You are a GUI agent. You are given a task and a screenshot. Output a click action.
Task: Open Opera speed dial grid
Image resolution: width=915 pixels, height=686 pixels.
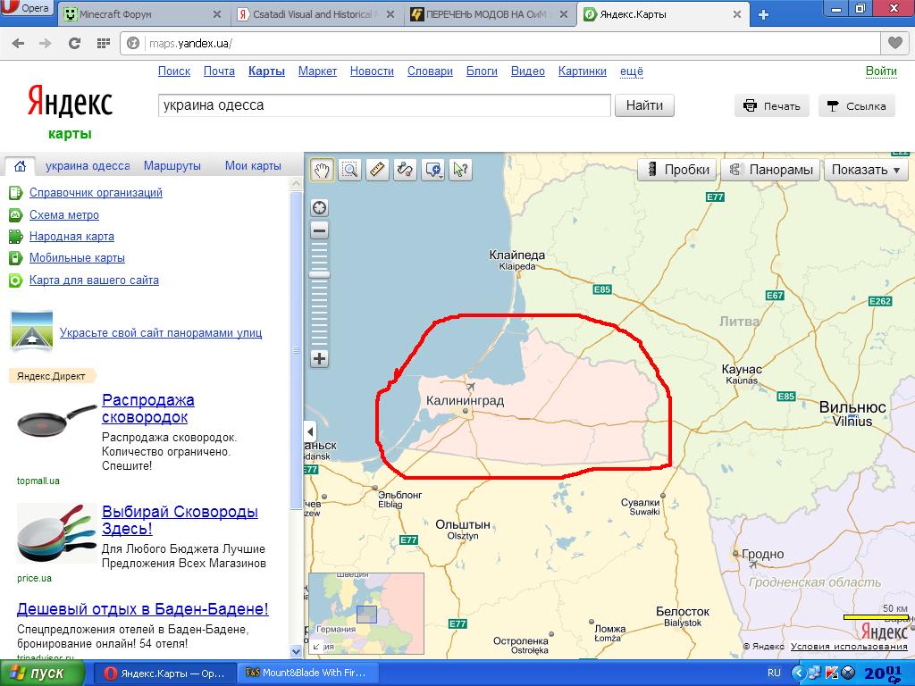(104, 43)
